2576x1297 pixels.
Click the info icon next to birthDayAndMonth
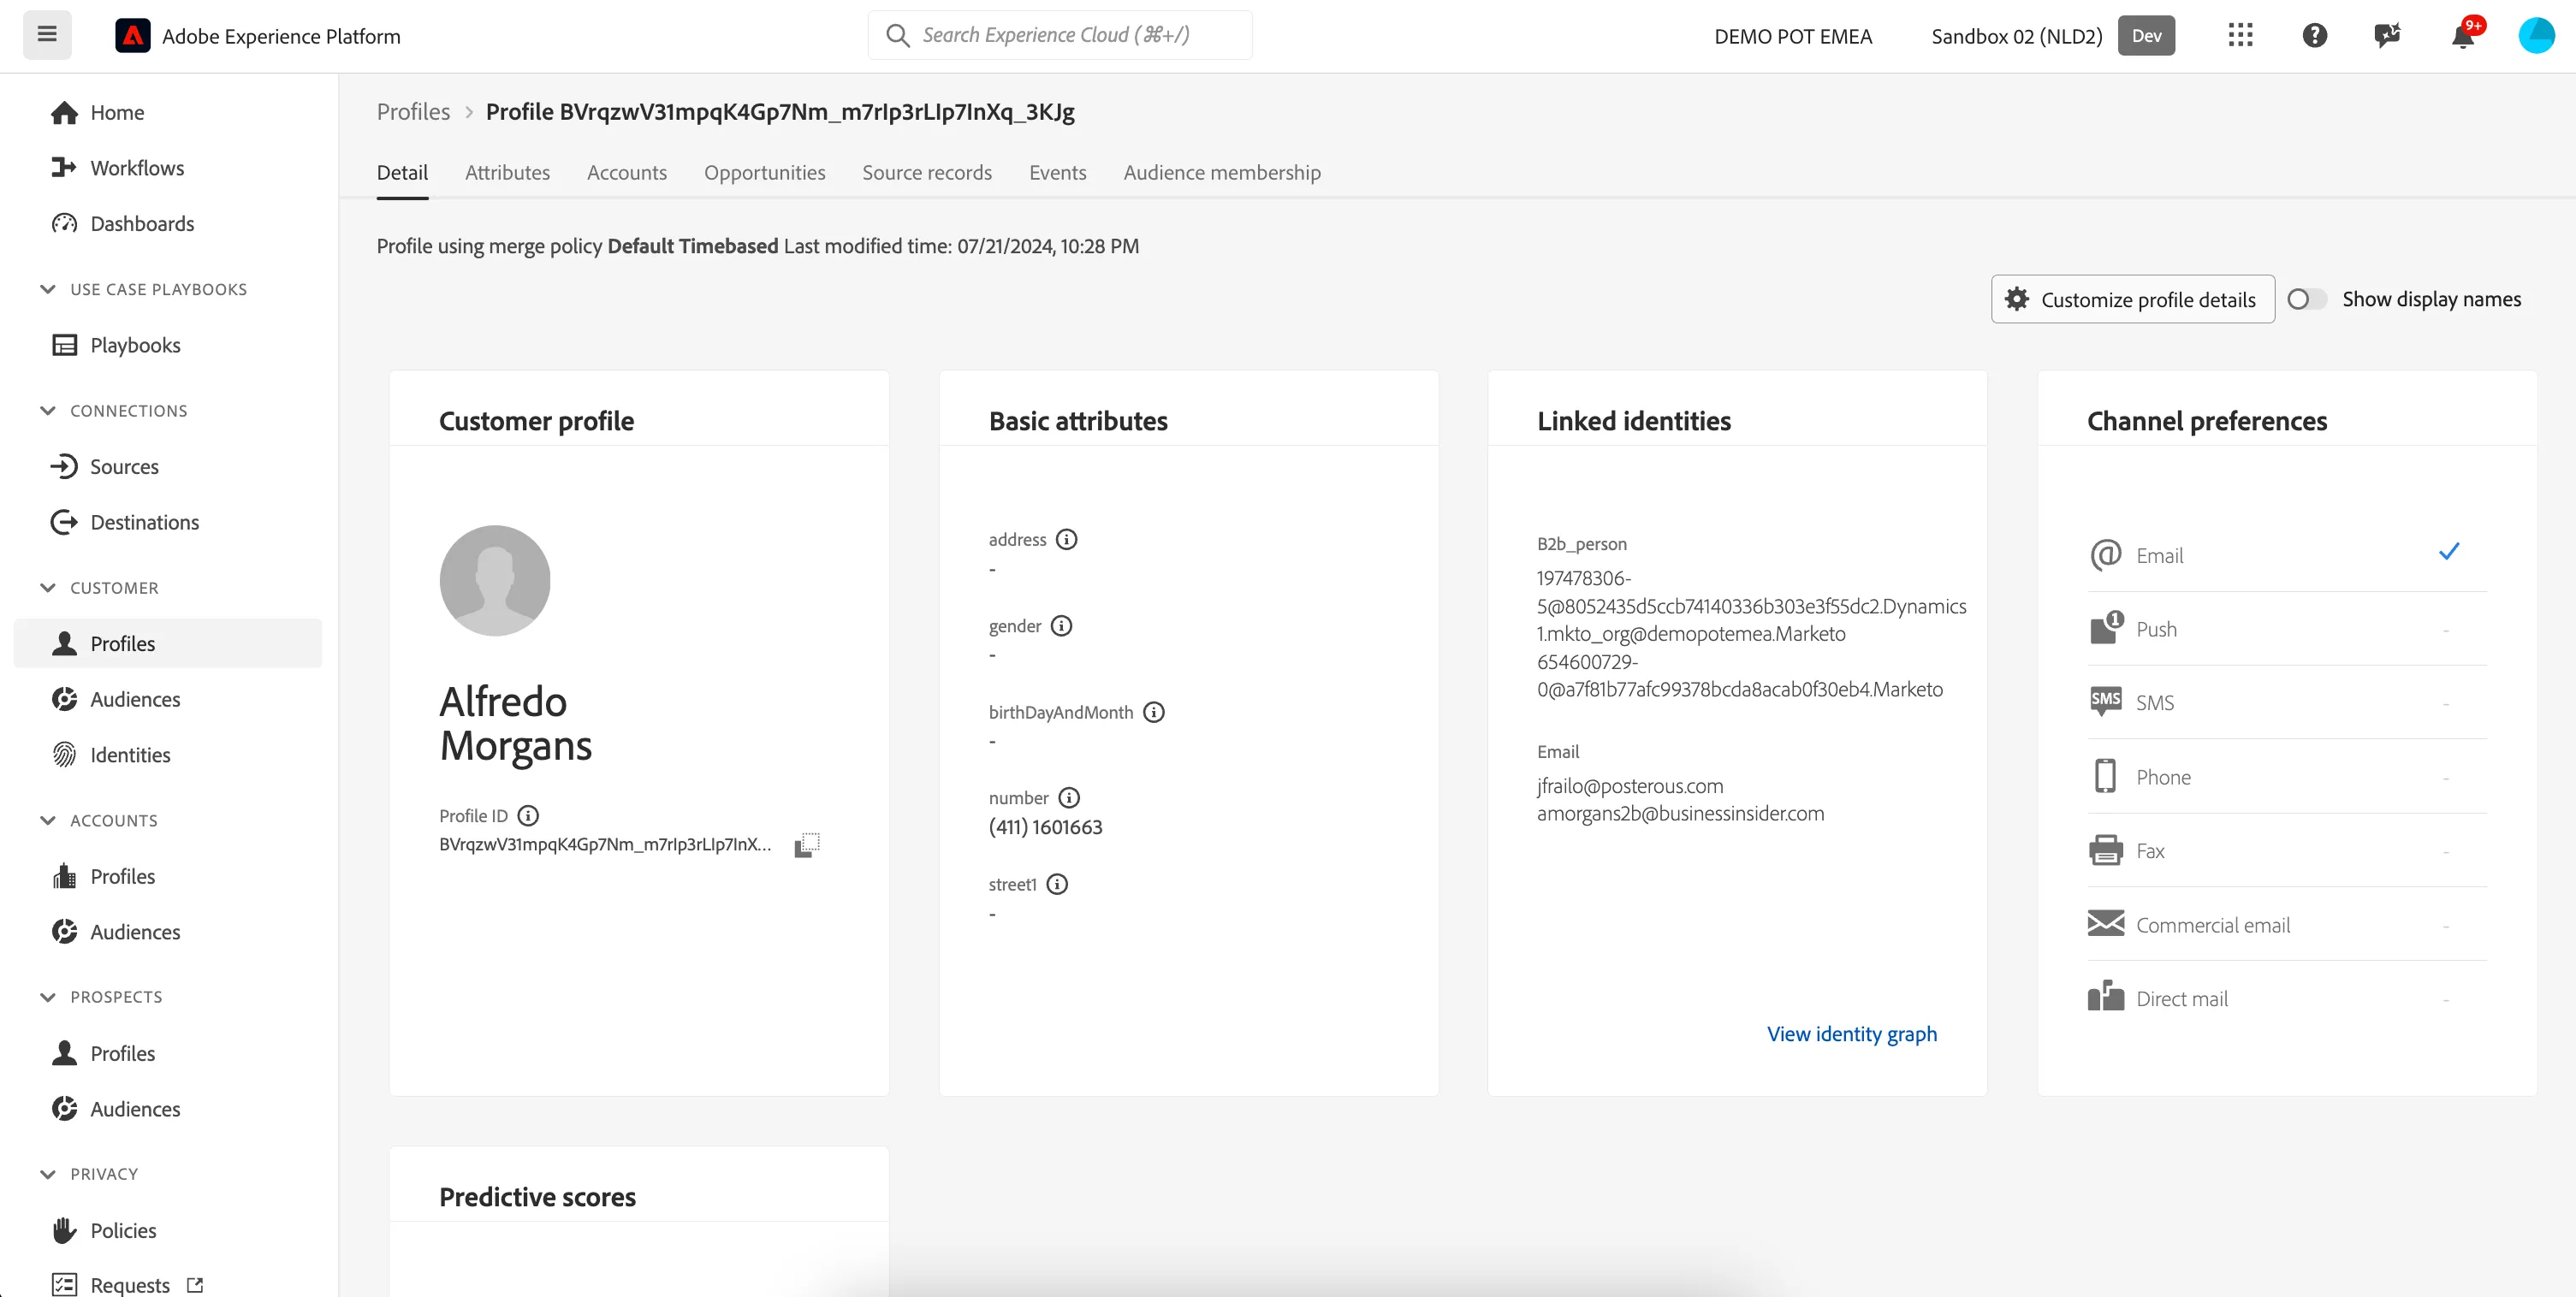1154,712
